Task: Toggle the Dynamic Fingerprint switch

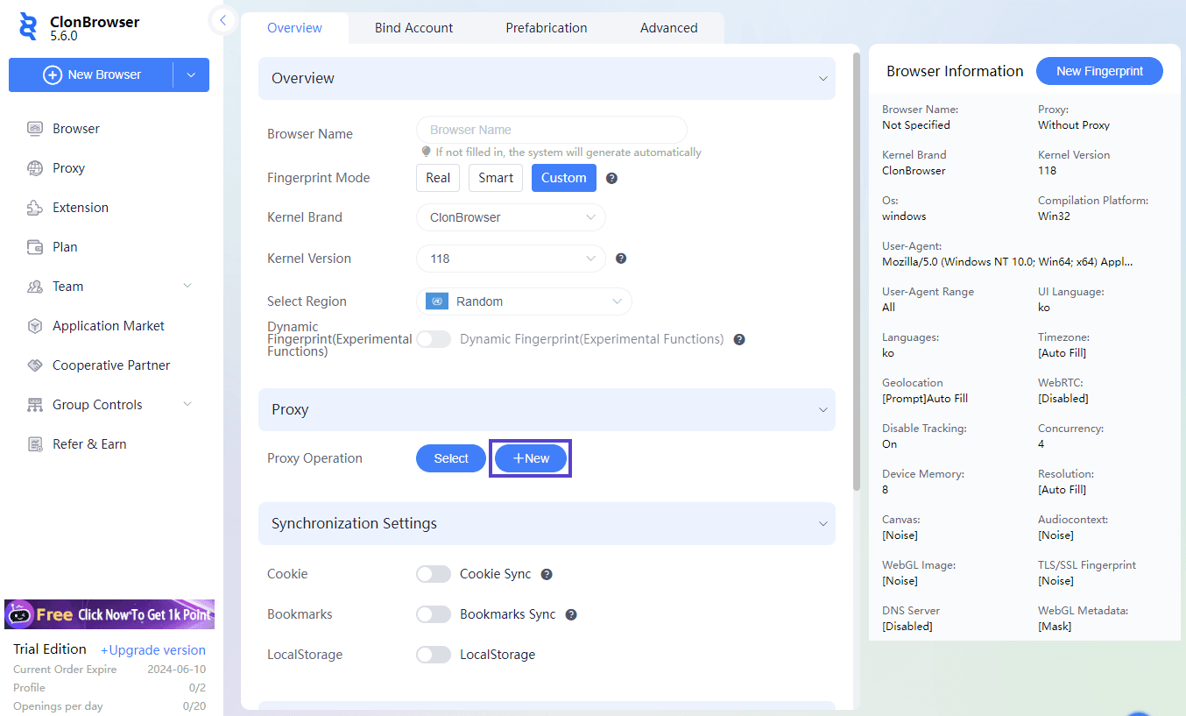Action: coord(433,339)
